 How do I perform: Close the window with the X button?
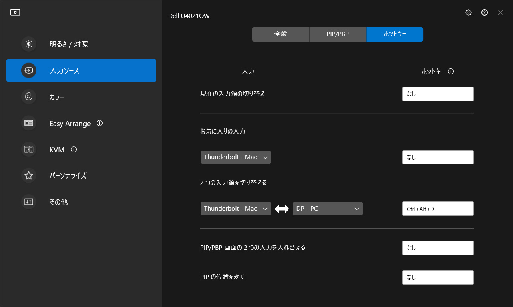tap(501, 12)
